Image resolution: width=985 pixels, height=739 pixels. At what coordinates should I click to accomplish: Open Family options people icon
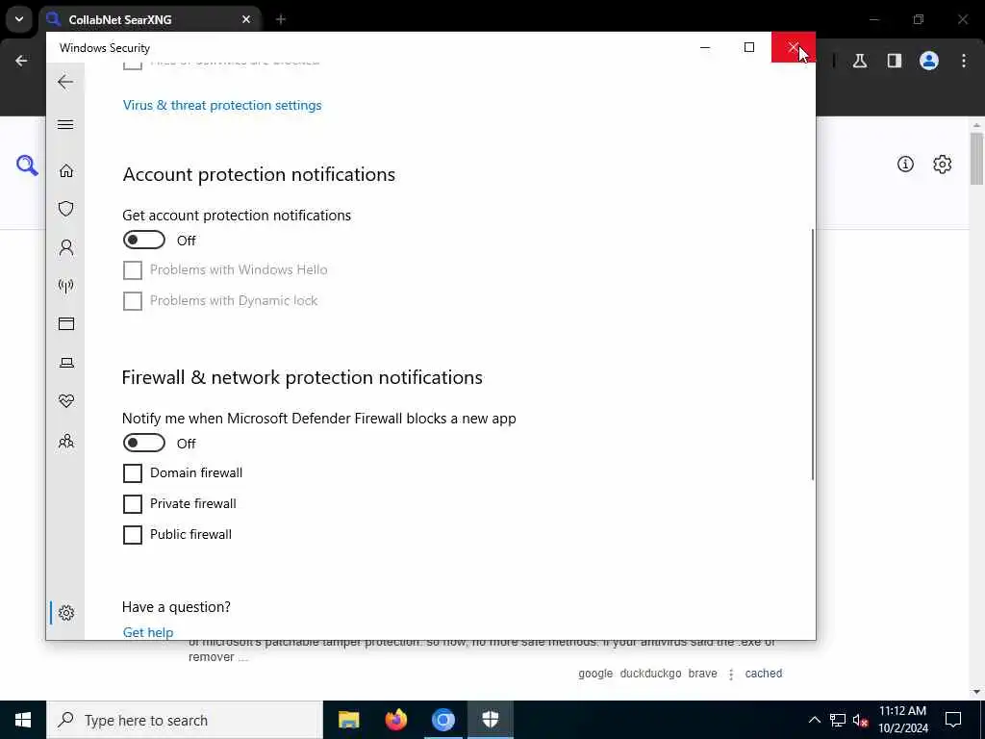66,441
